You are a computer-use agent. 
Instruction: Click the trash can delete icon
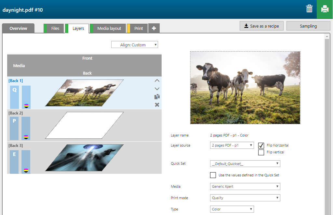(309, 9)
